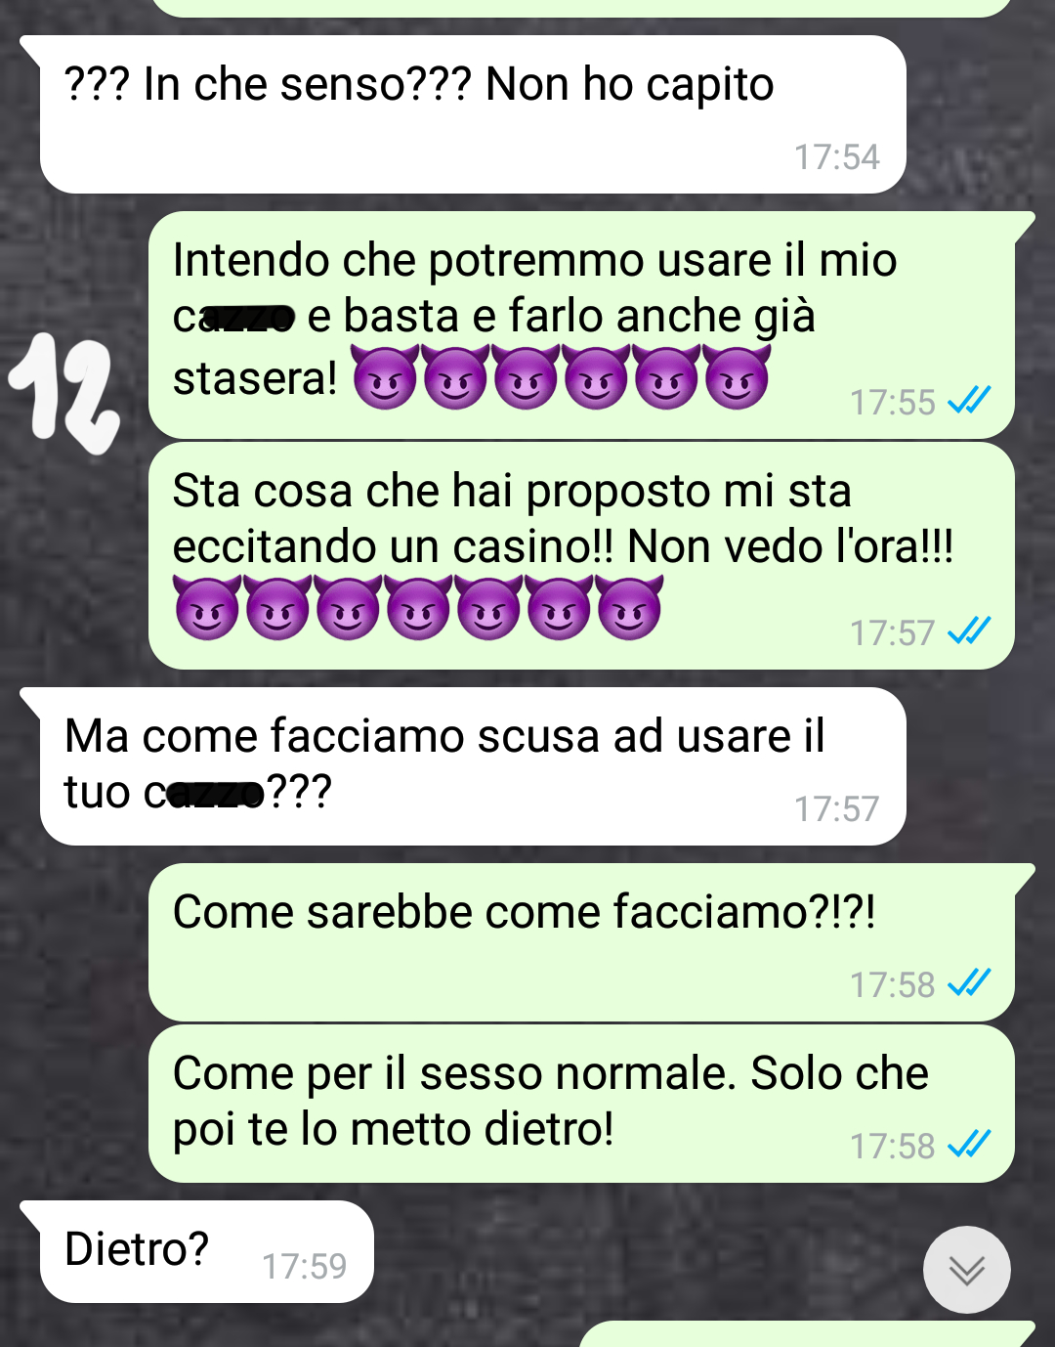The image size is (1055, 1347).
Task: Tap the 17:57 timestamp on the white incoming bubble
Action: click(837, 808)
